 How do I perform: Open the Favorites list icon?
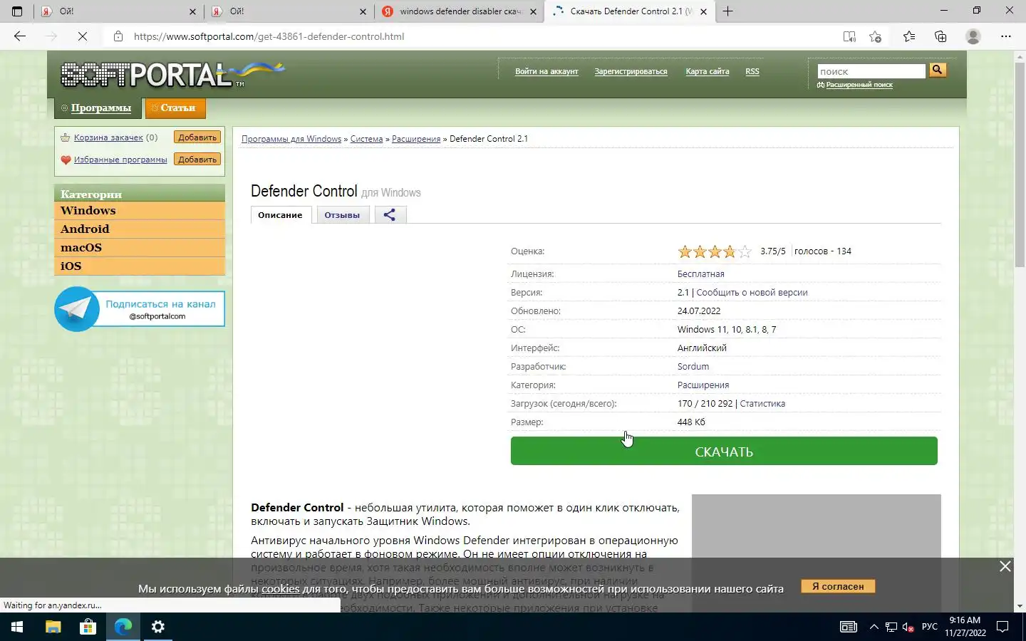click(x=909, y=36)
